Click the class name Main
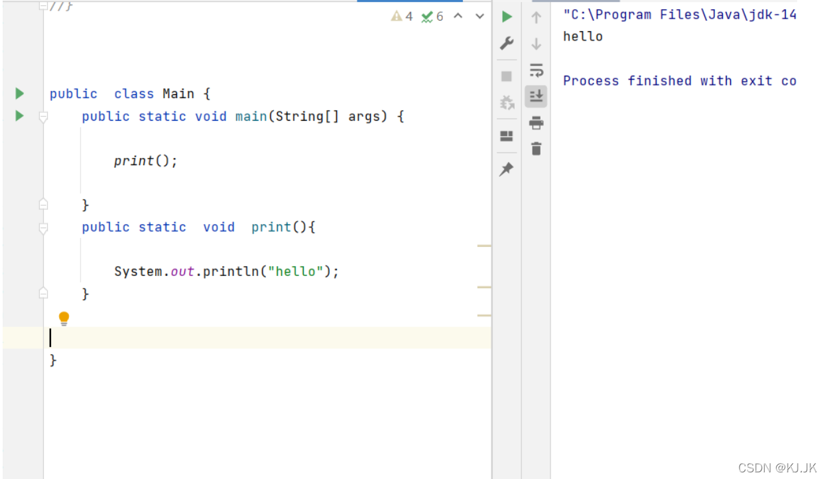This screenshot has height=479, width=827. [x=178, y=94]
